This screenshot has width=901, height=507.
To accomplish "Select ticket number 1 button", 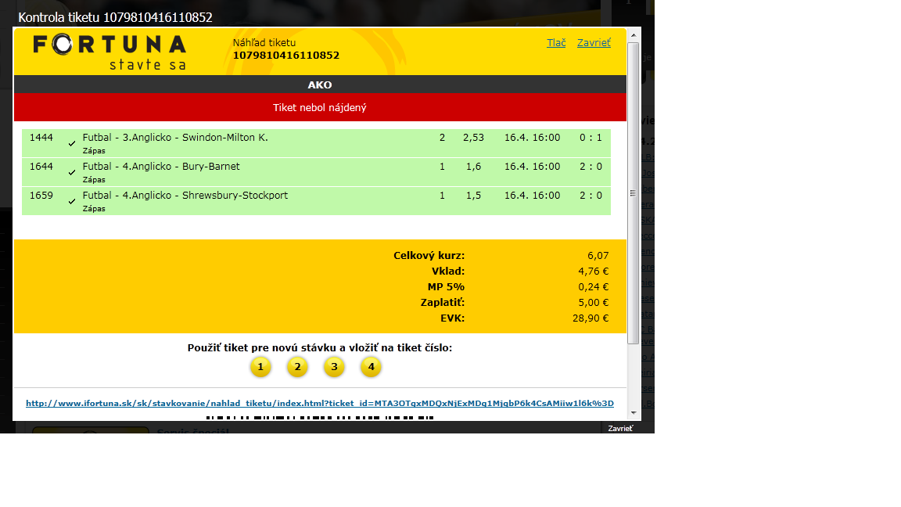I will (260, 367).
